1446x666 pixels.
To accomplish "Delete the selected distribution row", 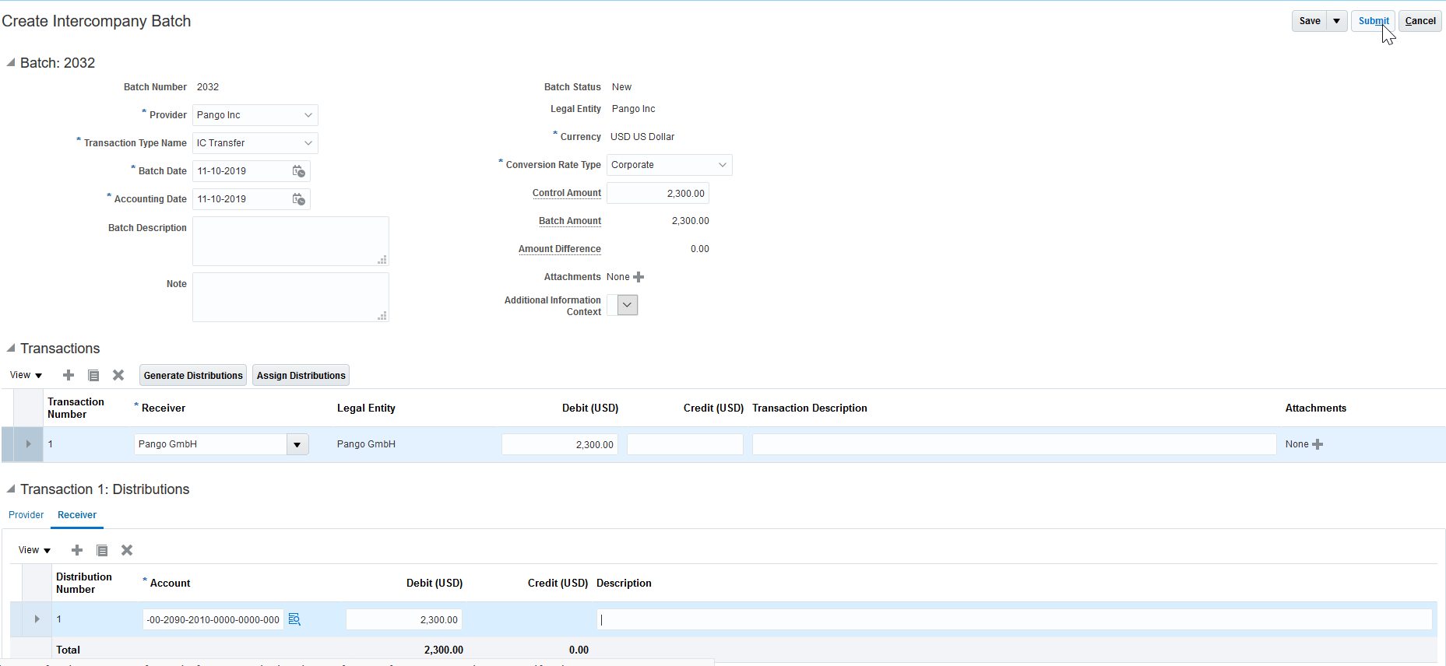I will click(x=127, y=550).
